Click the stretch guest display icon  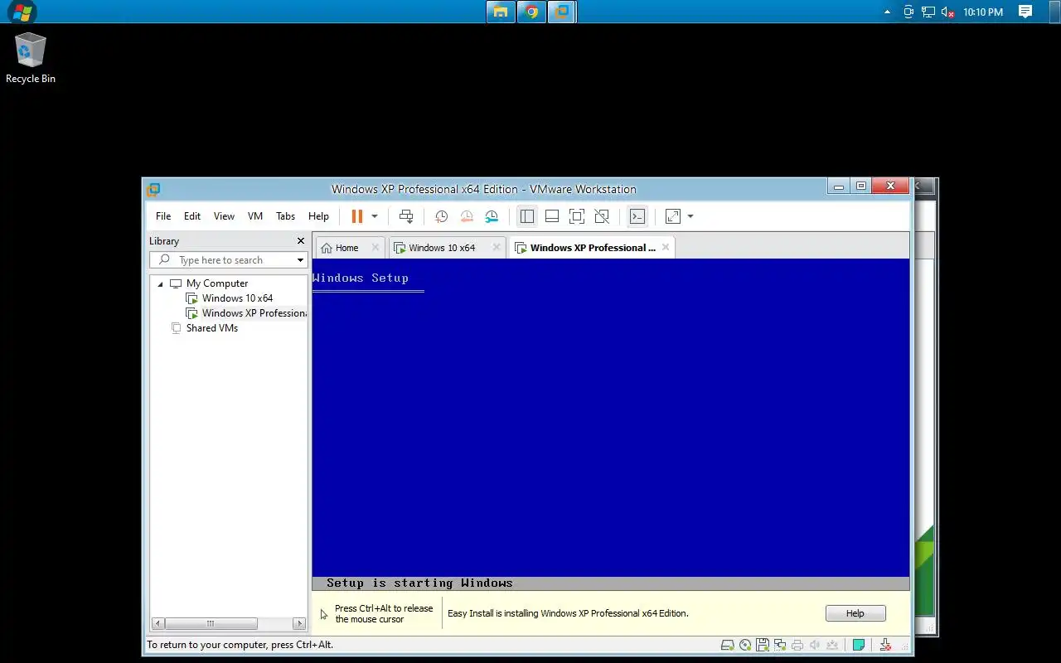[673, 216]
